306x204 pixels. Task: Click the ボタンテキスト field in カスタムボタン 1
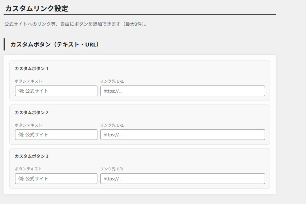(56, 91)
